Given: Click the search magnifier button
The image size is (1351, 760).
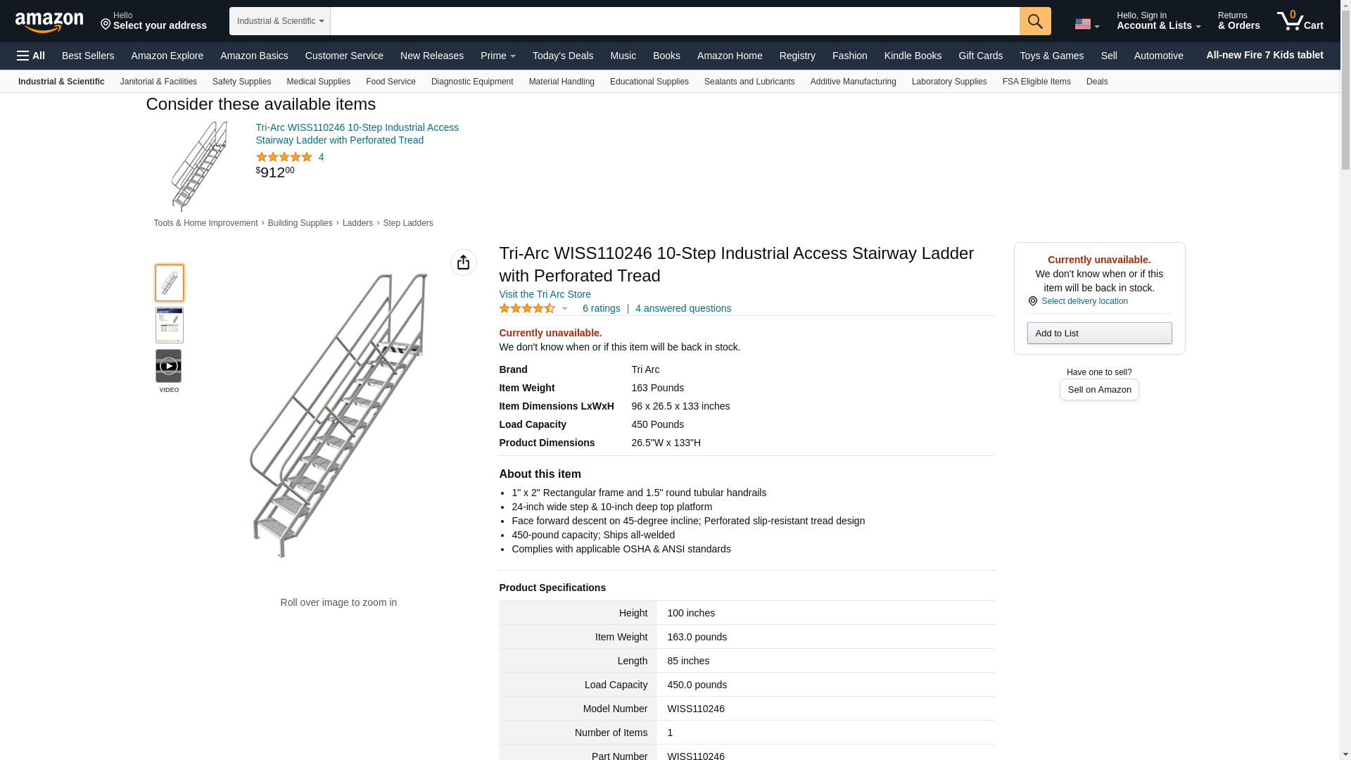Looking at the screenshot, I should [1034, 21].
